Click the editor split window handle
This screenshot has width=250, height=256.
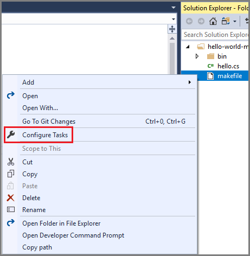[172, 29]
